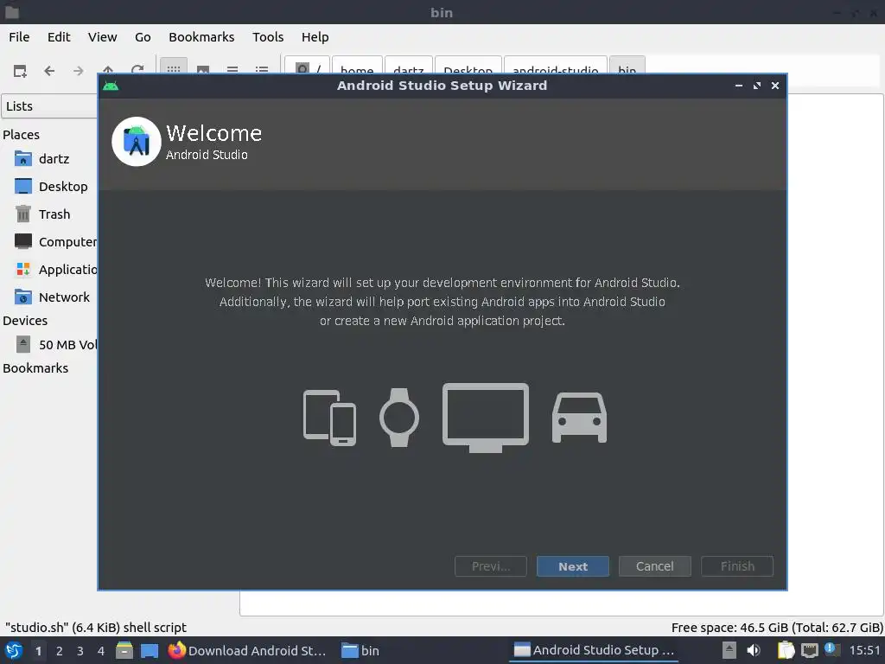Switch to bin file manager taskbar entry
Image resolution: width=885 pixels, height=664 pixels.
(x=361, y=651)
